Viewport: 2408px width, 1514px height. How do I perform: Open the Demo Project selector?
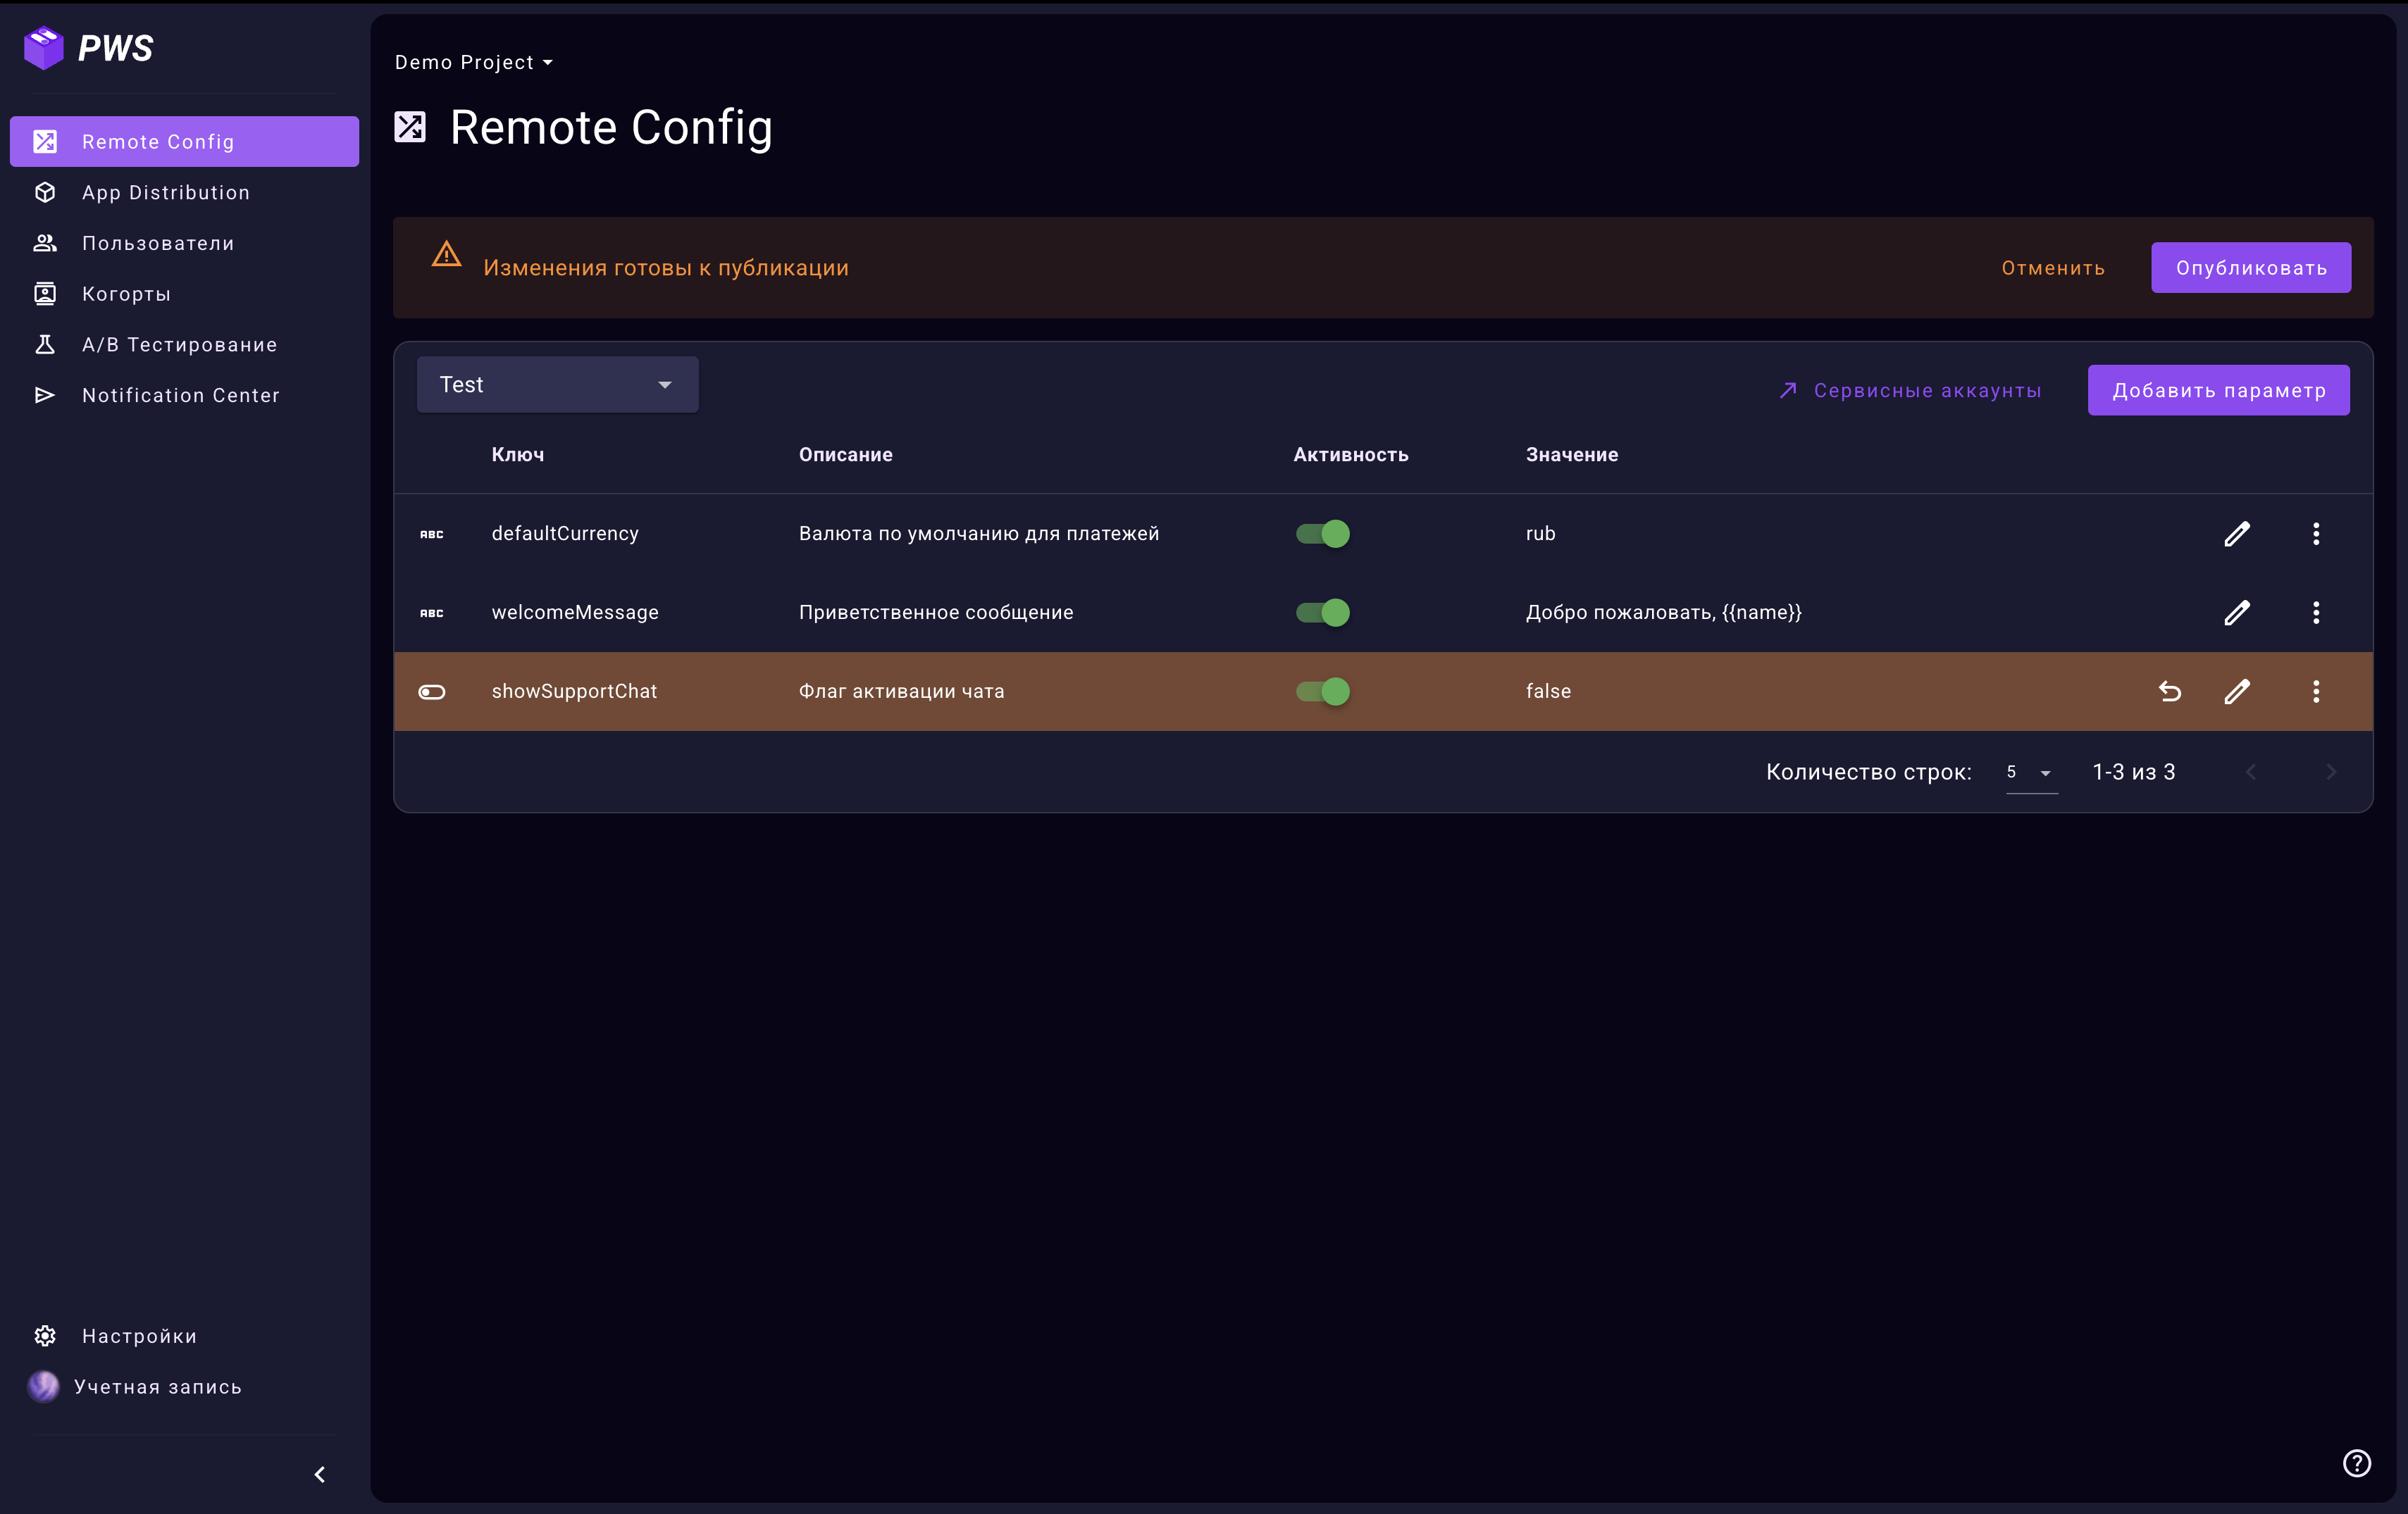[x=474, y=62]
